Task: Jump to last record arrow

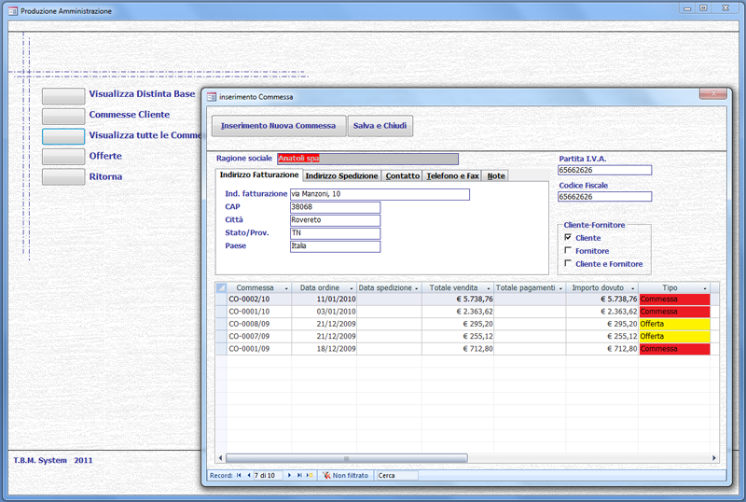Action: coord(299,475)
